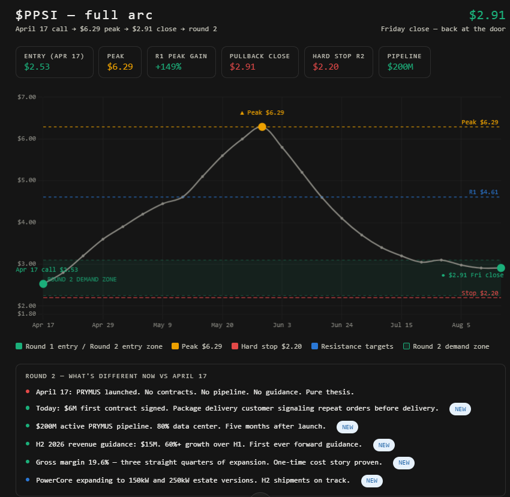Click NEW badge beside Gross margin 19.6%
Image resolution: width=510 pixels, height=497 pixels.
(404, 463)
